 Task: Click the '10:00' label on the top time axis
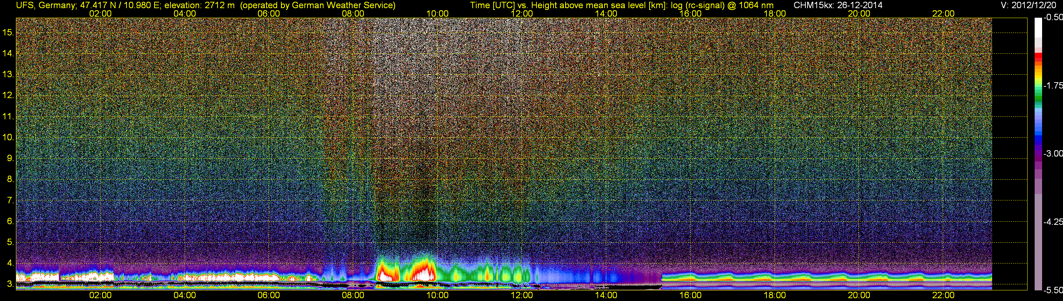[437, 13]
